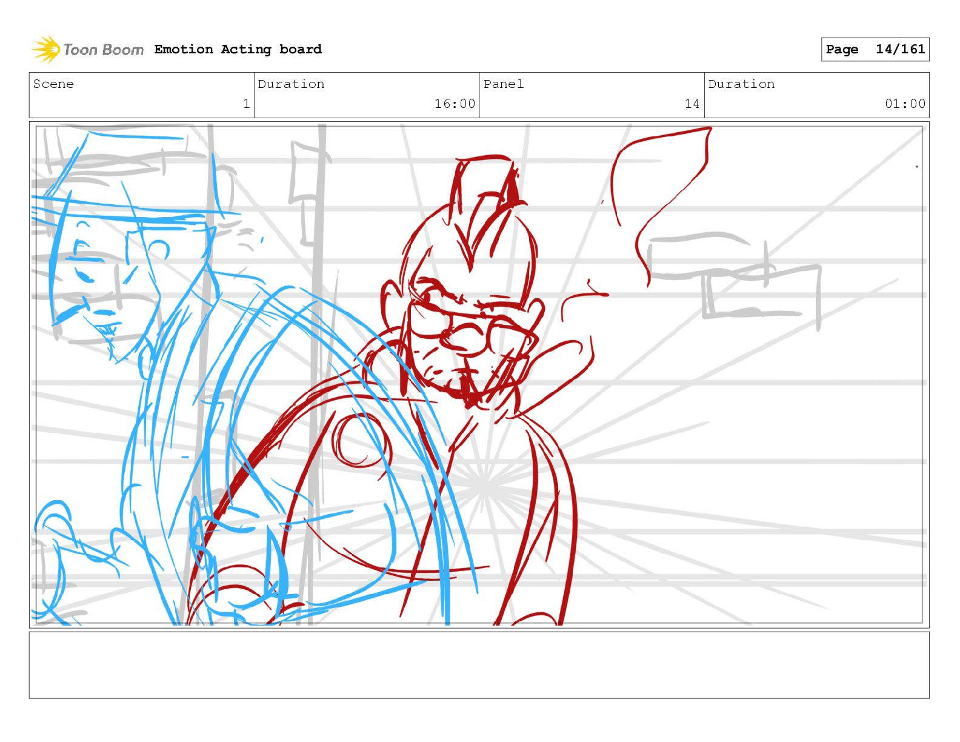Viewport: 960px width, 742px height.
Task: Click the panel duration value '01:00'
Action: point(905,104)
